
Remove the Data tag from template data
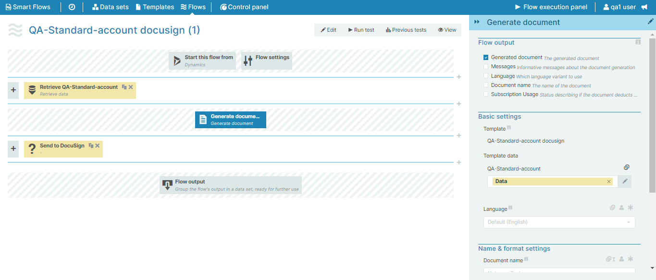(x=609, y=182)
